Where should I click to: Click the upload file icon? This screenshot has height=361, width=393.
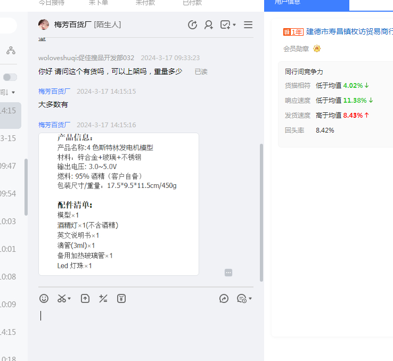tap(85, 298)
